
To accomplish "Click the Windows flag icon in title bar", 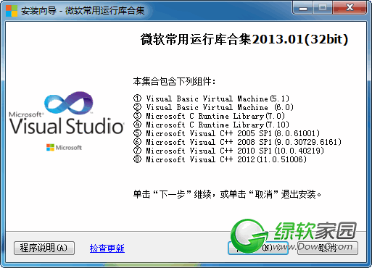I will (12, 10).
